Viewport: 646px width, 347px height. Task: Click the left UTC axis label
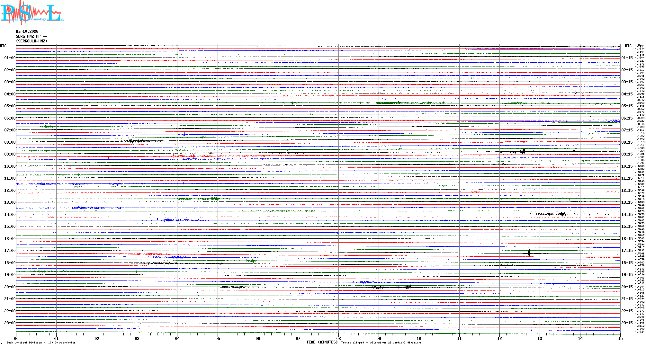(x=3, y=46)
